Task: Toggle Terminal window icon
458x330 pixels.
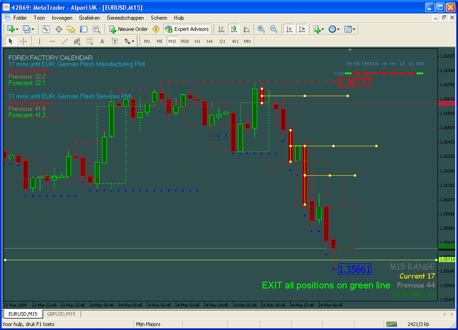Action: (84, 29)
